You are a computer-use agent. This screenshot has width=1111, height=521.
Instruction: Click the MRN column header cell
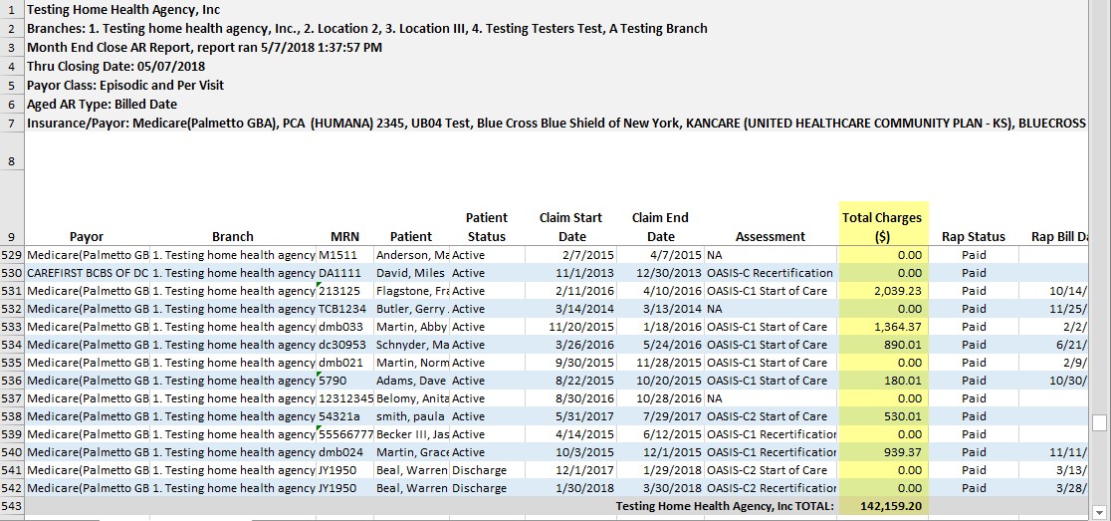click(x=344, y=237)
